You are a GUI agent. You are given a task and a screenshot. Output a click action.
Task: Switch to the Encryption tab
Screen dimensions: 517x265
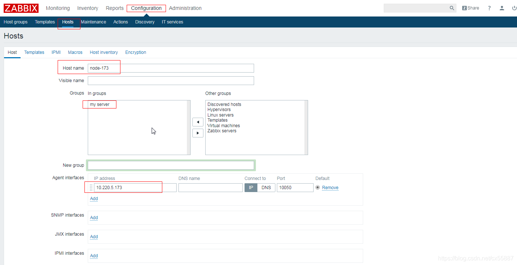[x=135, y=52]
